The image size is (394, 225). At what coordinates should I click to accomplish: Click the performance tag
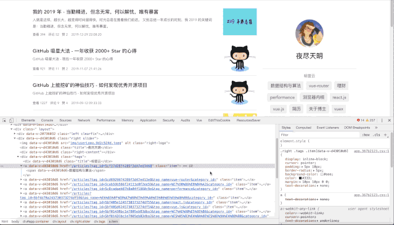pos(282,97)
